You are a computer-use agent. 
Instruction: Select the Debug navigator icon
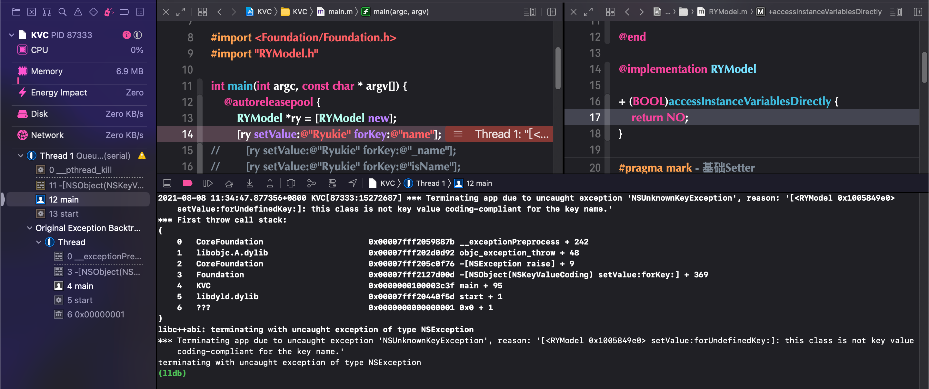[x=109, y=12]
